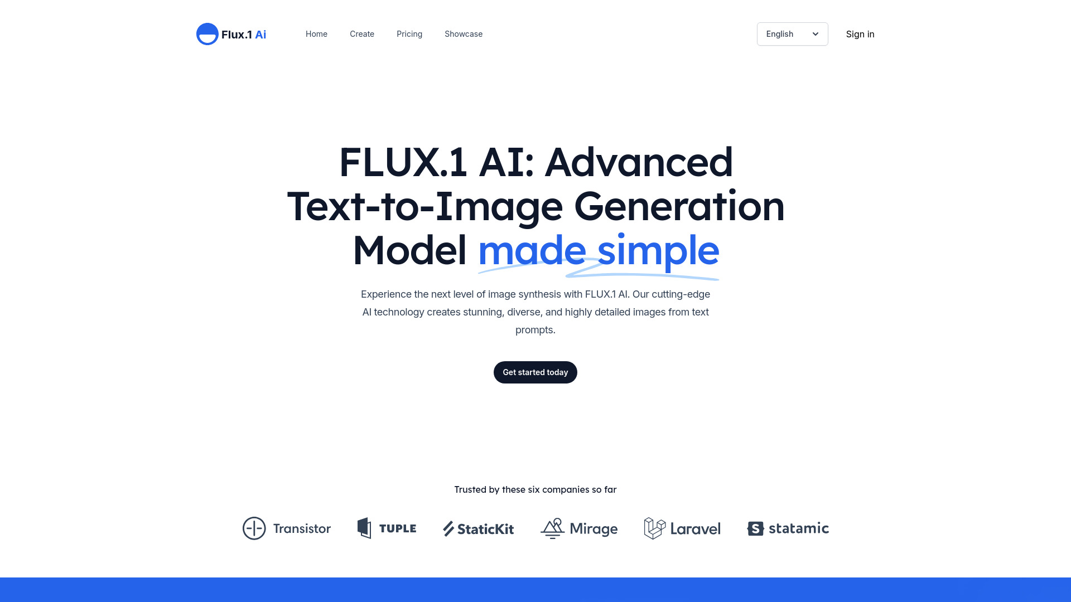Navigate to the Home menu item
Screen dimensions: 1071x602
316,34
